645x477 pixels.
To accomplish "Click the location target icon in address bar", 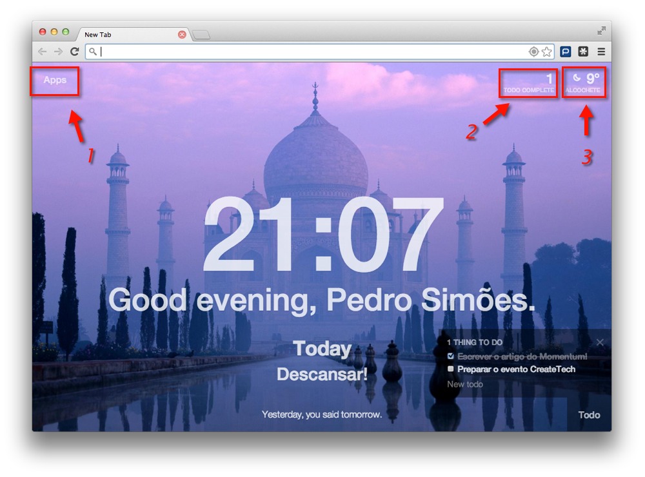I will [533, 52].
